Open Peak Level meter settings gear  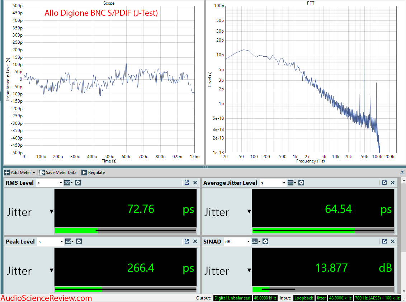[79, 242]
